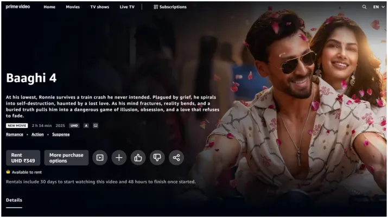Browse the Suspense genre link
Viewport: 388px width, 218px height.
61,134
